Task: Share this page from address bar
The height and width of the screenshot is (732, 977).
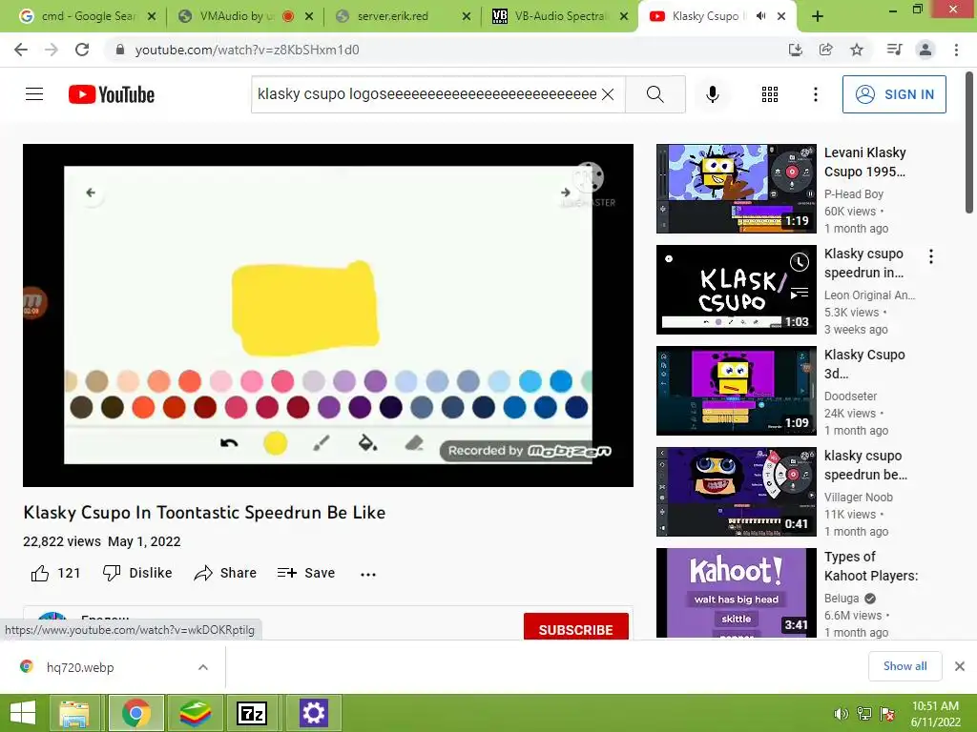Action: 825,50
